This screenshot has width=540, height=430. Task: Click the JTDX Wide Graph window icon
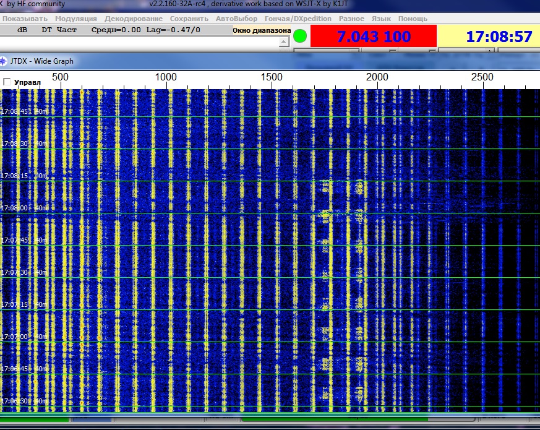[x=4, y=61]
